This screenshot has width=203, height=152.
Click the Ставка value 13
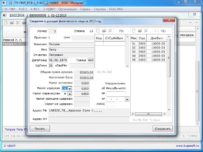[x=91, y=31]
